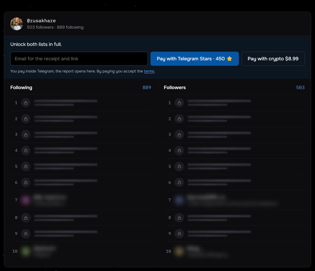Image resolution: width=315 pixels, height=271 pixels.
Task: Click lock icon in Following row 4
Action: coord(26,151)
